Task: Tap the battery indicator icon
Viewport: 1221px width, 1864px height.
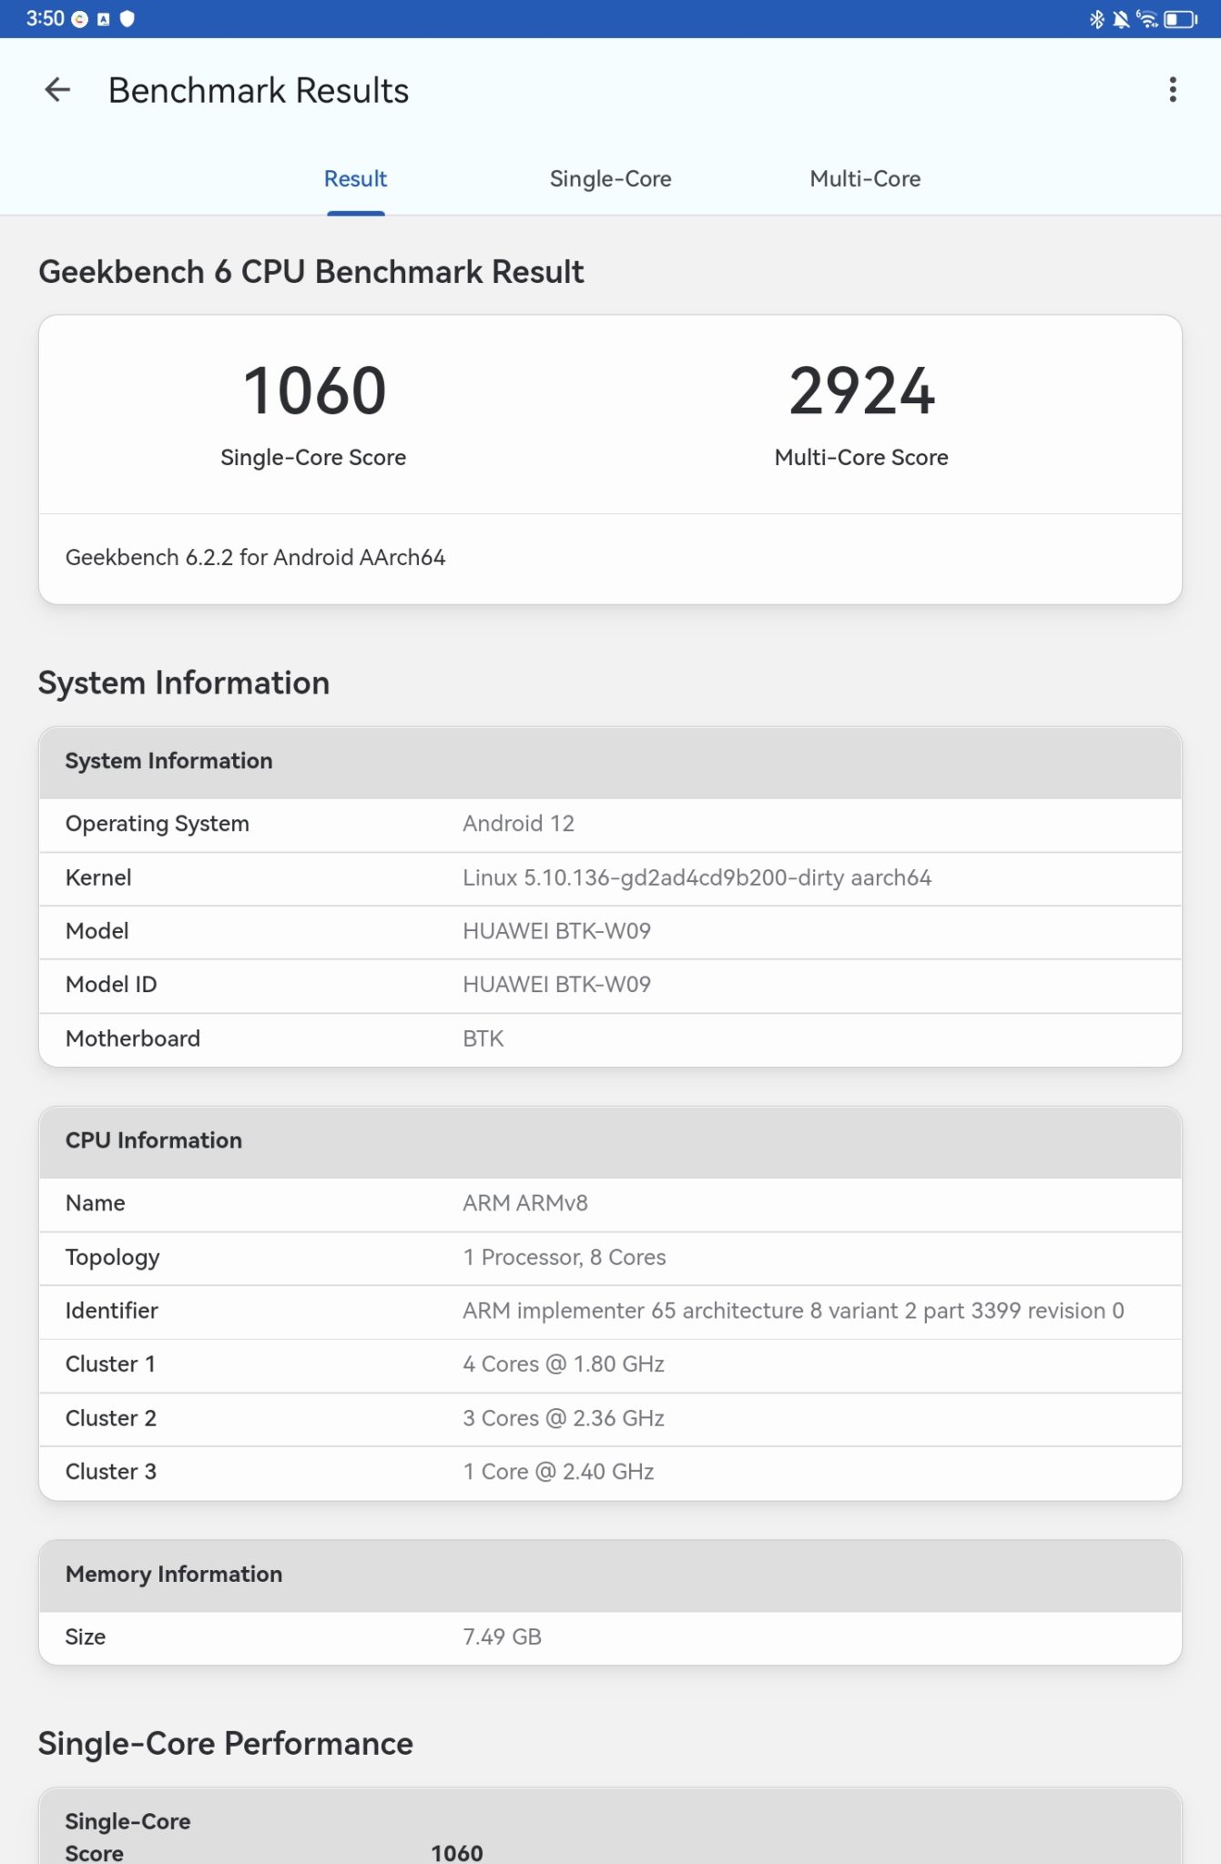Action: pyautogui.click(x=1181, y=19)
